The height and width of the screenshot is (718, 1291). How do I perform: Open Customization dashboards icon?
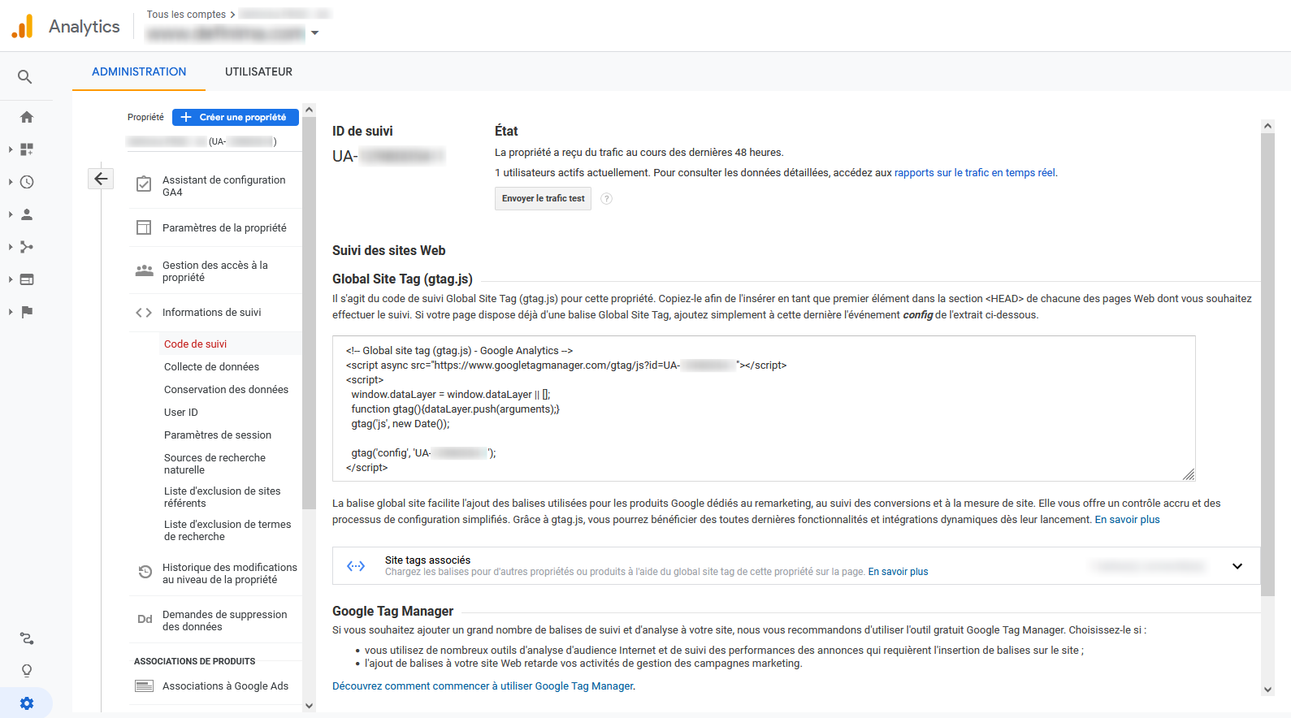(27, 149)
